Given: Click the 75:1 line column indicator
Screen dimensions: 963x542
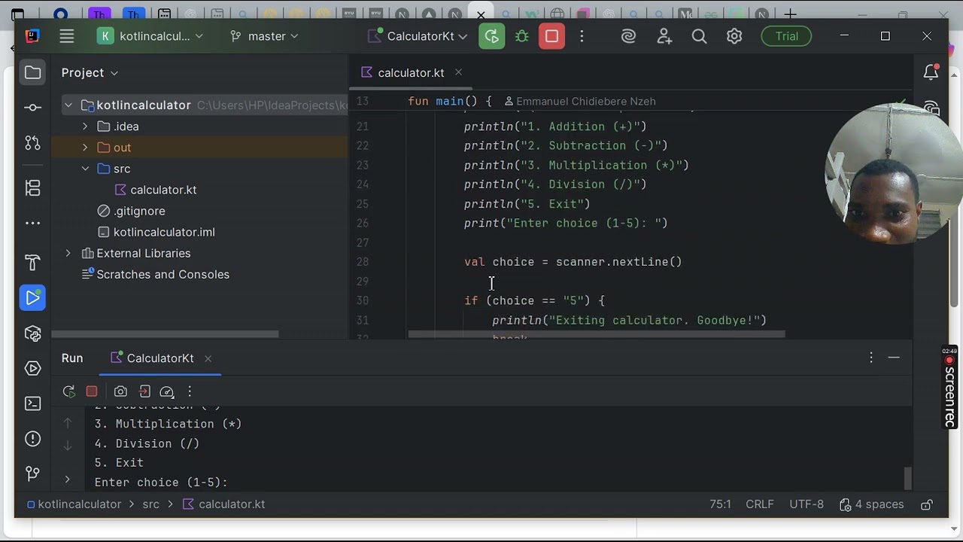Looking at the screenshot, I should 720,504.
